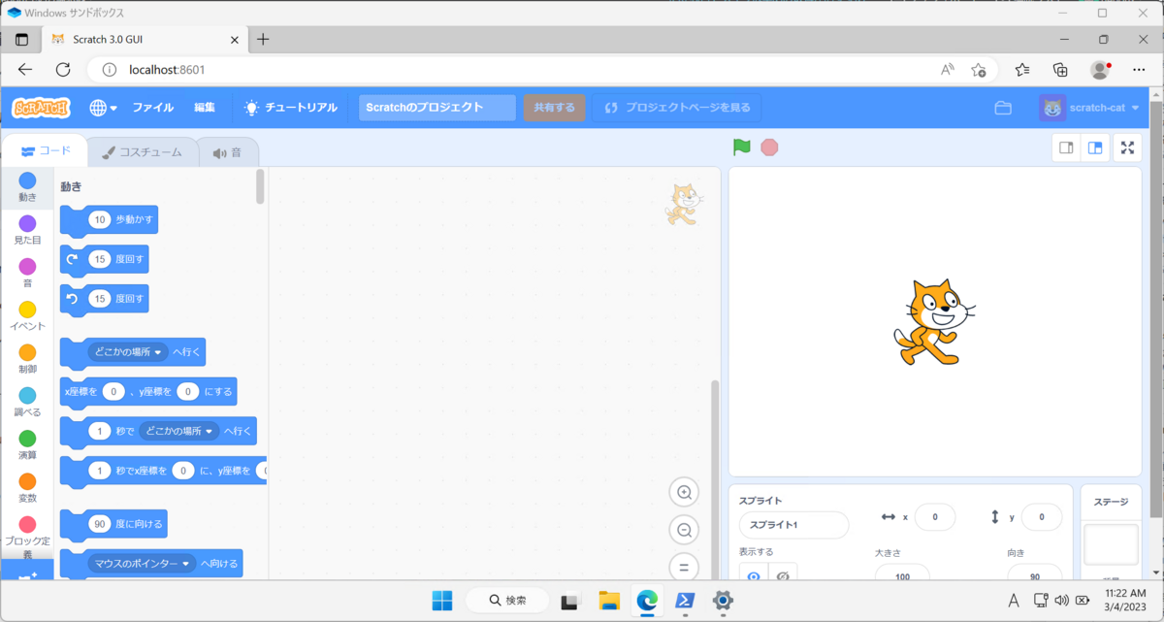This screenshot has width=1164, height=622.
Task: Open the My Stuff folder icon
Action: coord(1003,108)
